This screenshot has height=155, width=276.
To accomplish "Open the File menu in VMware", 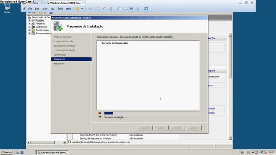I will [x=30, y=9].
